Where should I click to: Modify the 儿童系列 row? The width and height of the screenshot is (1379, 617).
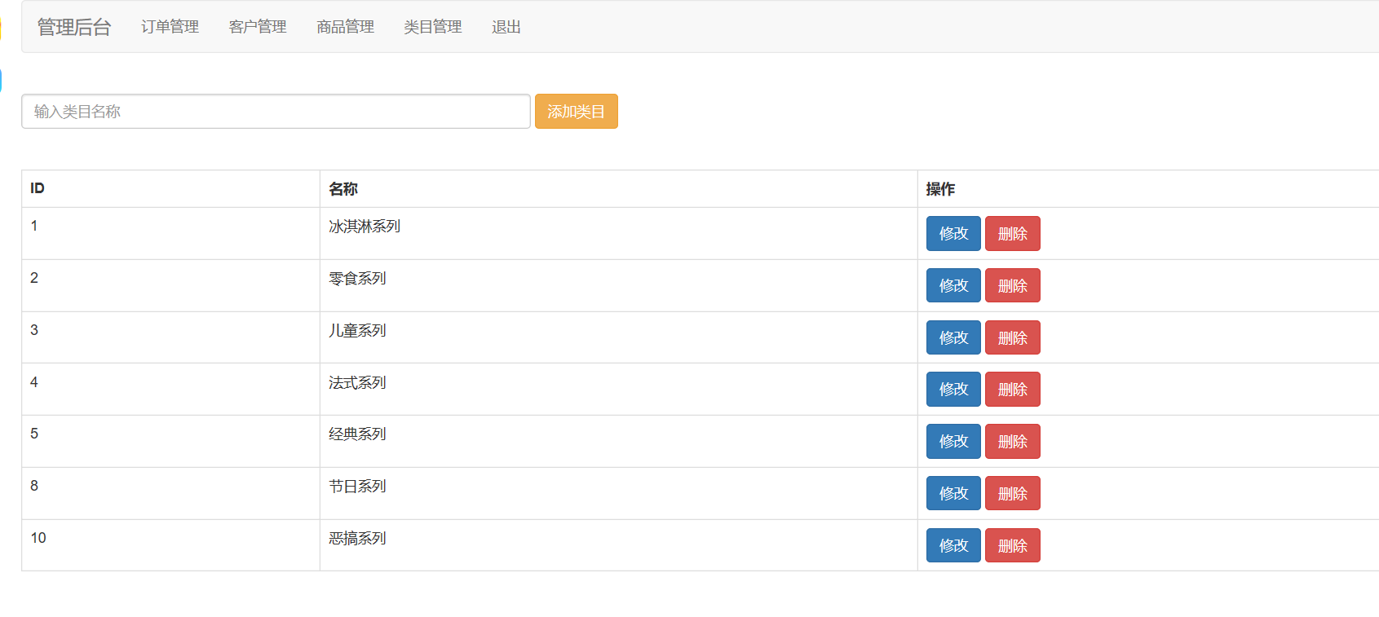click(953, 338)
